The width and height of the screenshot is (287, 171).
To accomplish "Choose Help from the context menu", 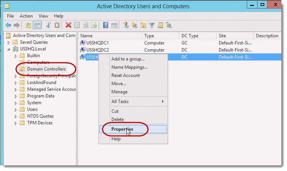I will tap(133, 139).
